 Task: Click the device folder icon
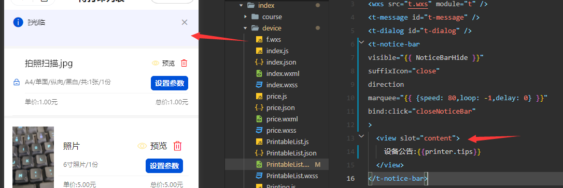pyautogui.click(x=255, y=28)
